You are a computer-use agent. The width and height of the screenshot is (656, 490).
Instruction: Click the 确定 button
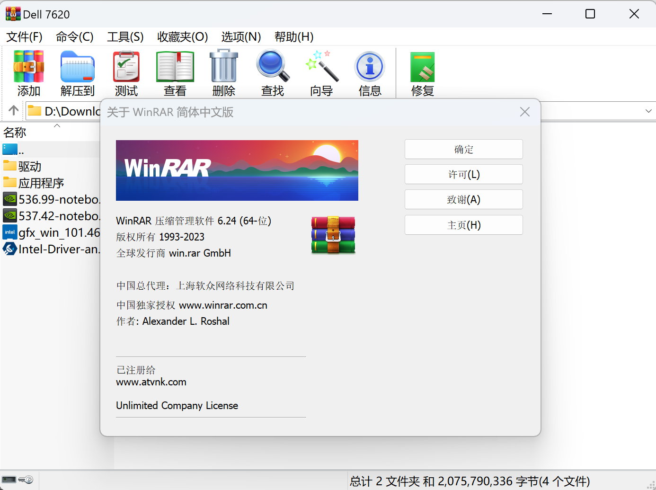tap(464, 149)
